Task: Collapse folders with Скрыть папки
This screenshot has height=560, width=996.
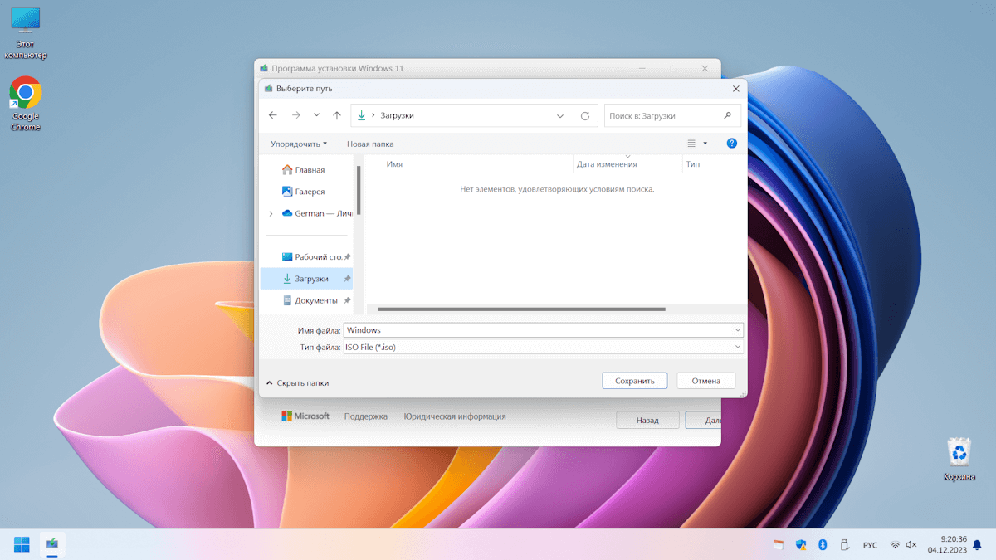Action: (x=297, y=383)
